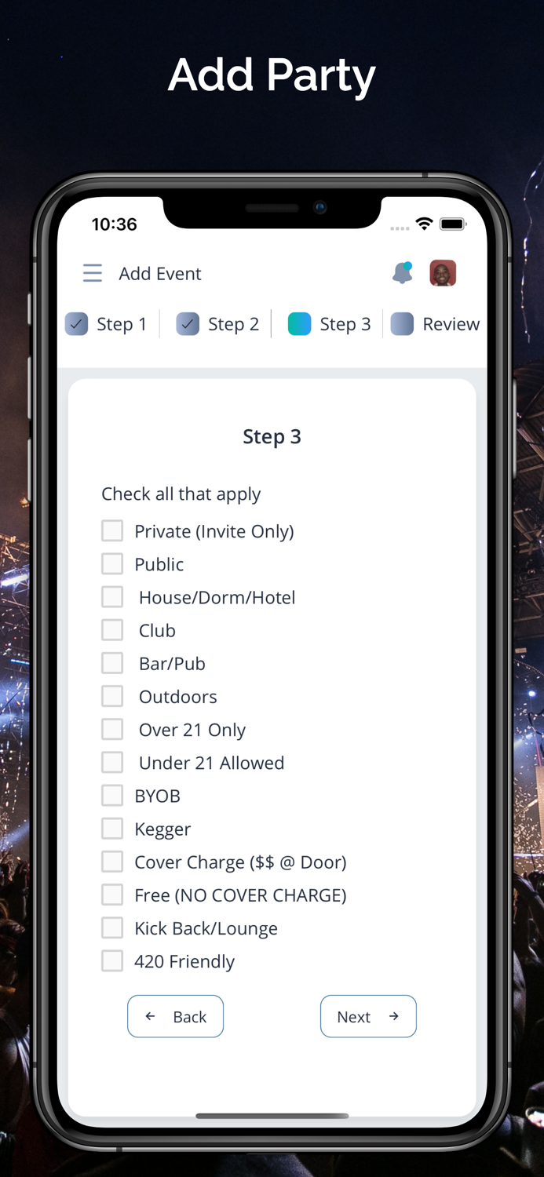Enable the 420 Friendly checkbox

pos(112,961)
